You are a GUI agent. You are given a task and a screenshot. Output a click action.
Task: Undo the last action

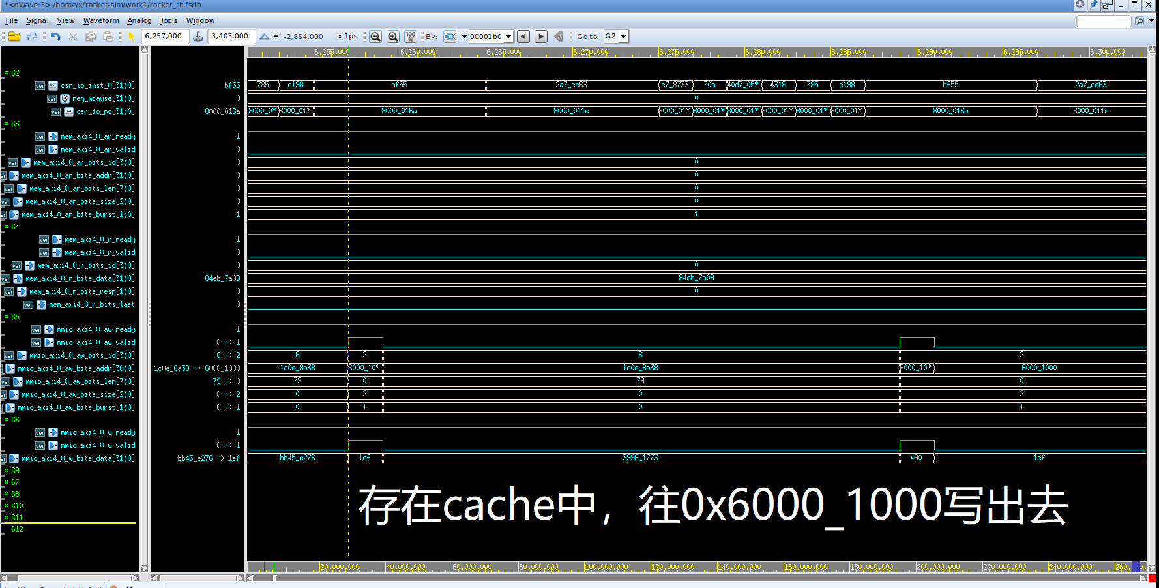[x=55, y=36]
